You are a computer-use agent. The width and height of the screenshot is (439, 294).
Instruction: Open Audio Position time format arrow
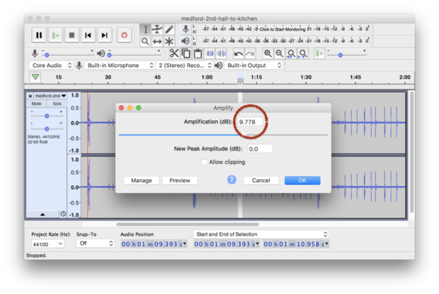tap(185, 244)
